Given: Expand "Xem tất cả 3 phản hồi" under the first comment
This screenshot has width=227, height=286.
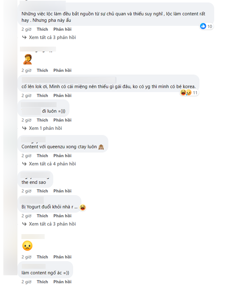Looking at the screenshot, I should pos(52,37).
